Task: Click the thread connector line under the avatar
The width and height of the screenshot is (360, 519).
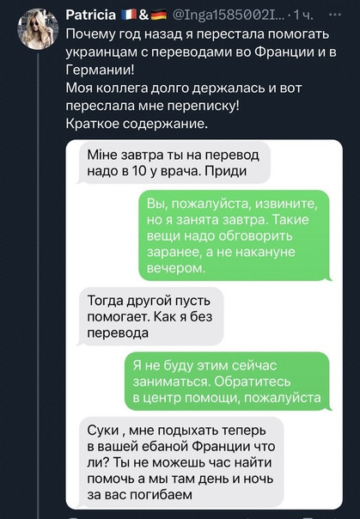Action: tap(38, 284)
